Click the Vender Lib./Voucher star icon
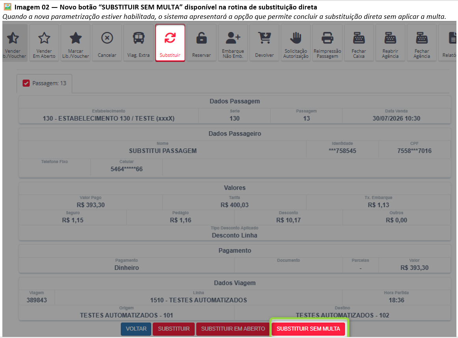The image size is (458, 338). tap(13, 38)
